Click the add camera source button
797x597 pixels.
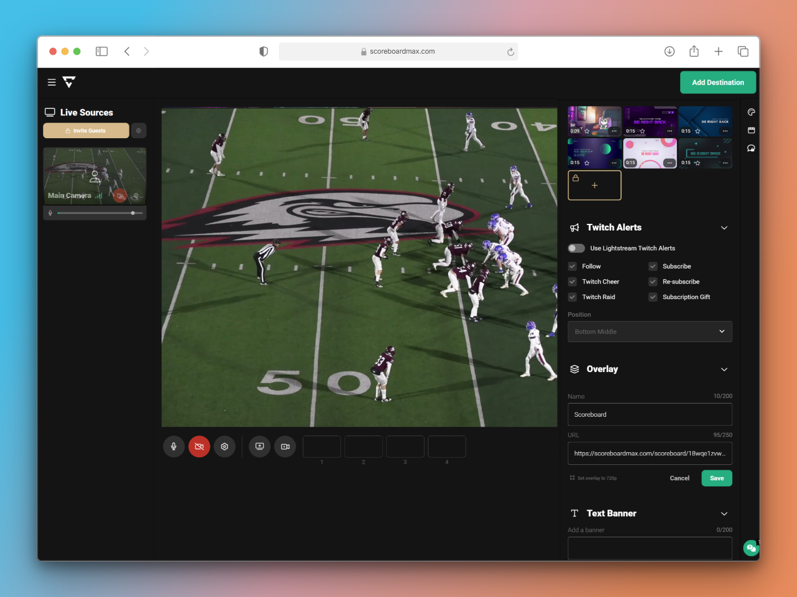285,447
